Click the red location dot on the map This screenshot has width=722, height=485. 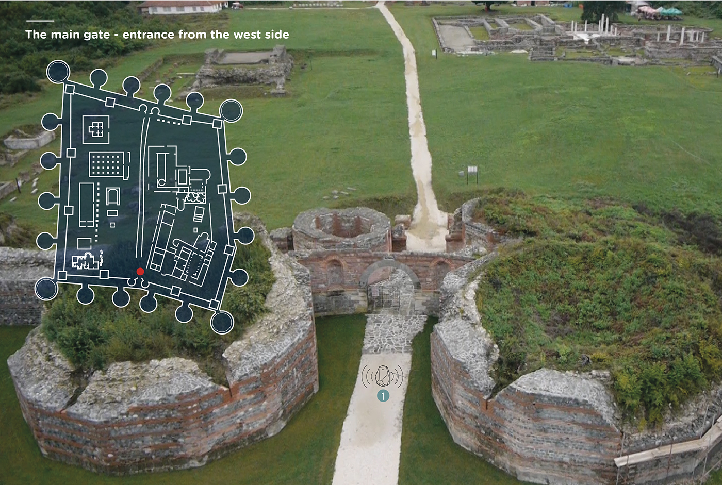pos(140,272)
